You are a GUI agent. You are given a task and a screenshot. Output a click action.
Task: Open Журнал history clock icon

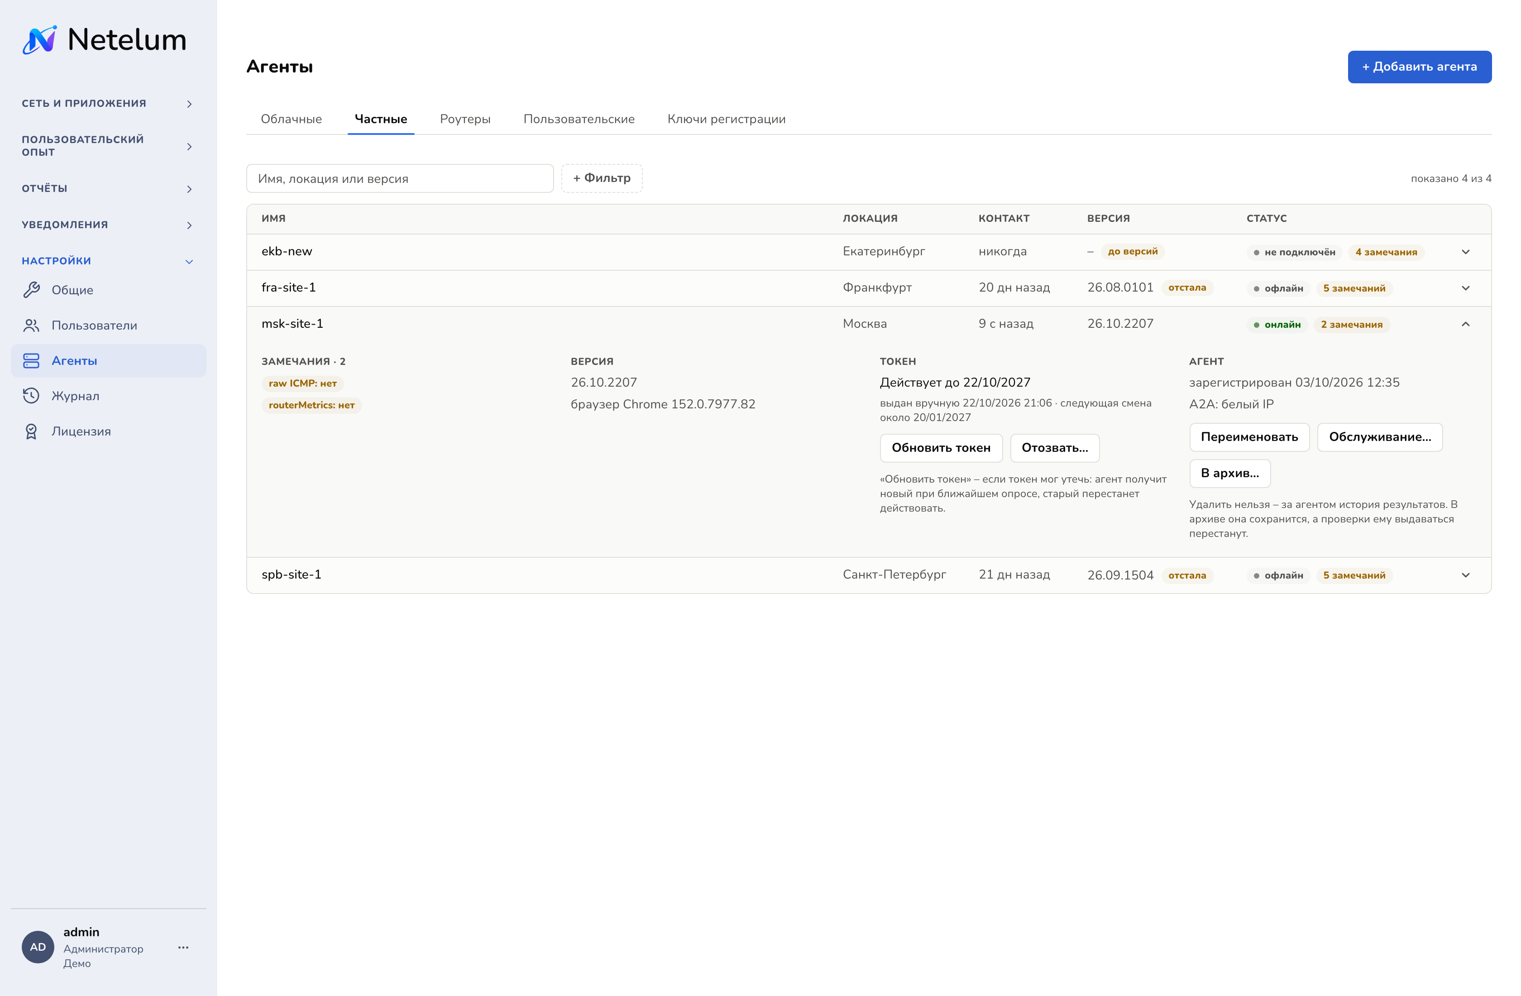pyautogui.click(x=31, y=396)
